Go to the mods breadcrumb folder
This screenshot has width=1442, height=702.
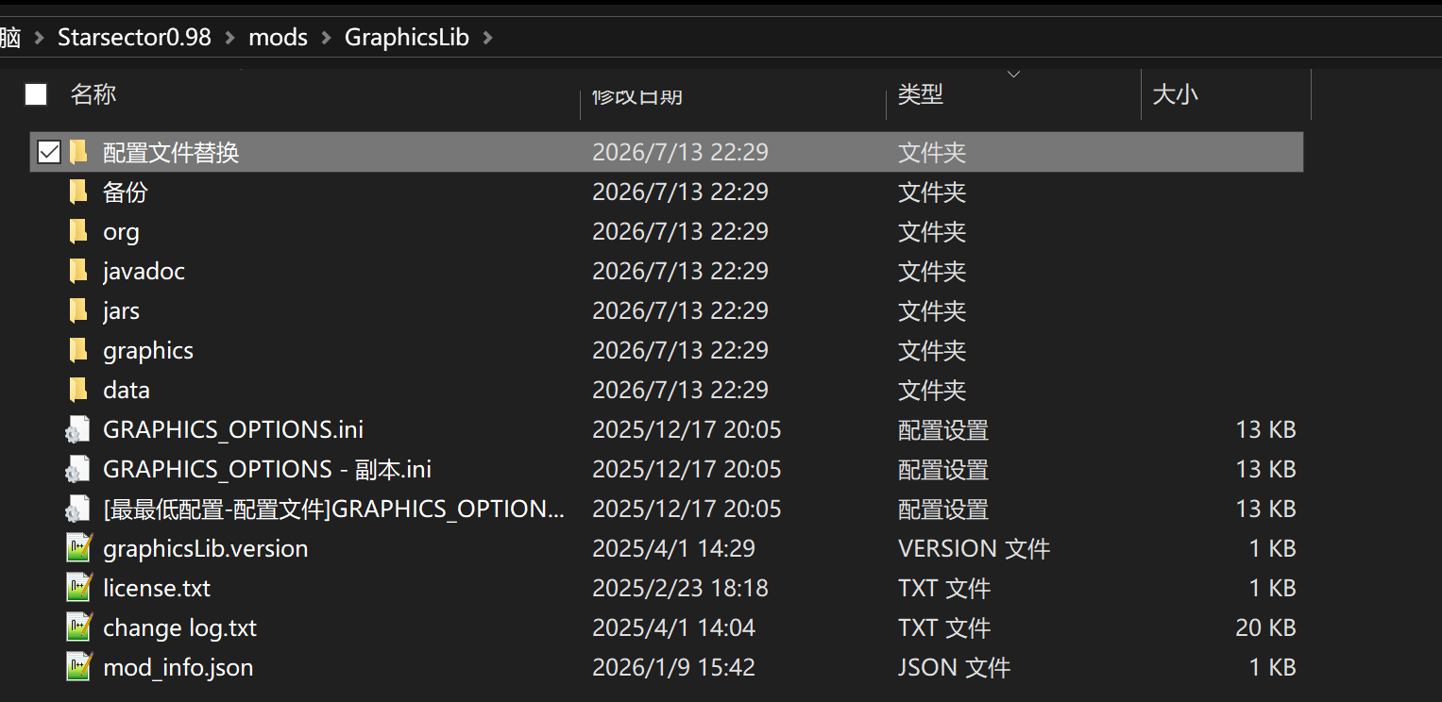(278, 38)
